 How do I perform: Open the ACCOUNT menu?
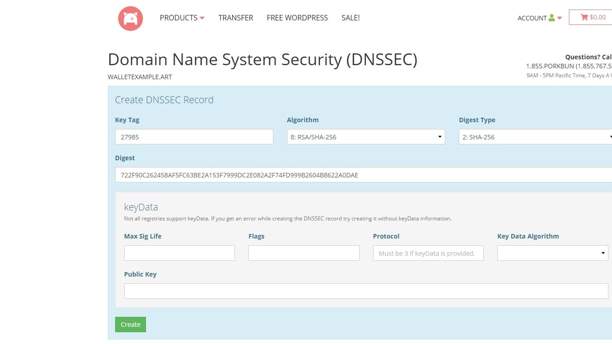pos(539,18)
